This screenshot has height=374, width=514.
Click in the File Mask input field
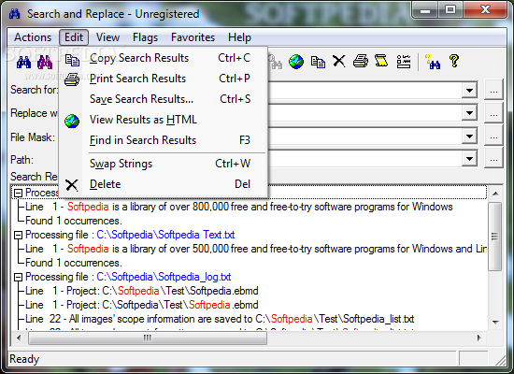coord(364,137)
